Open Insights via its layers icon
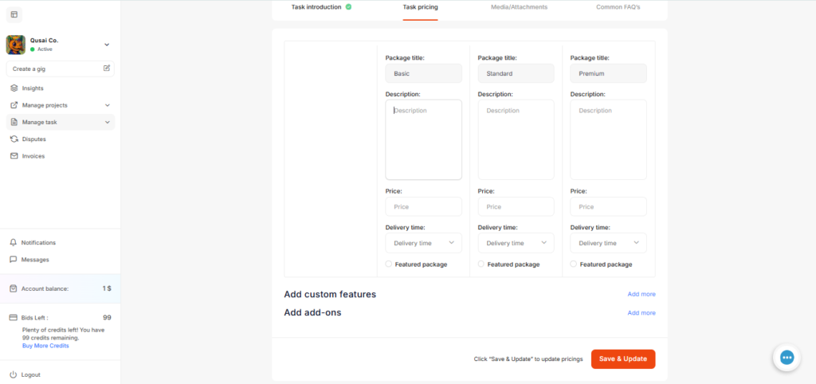Image resolution: width=816 pixels, height=384 pixels. point(14,88)
